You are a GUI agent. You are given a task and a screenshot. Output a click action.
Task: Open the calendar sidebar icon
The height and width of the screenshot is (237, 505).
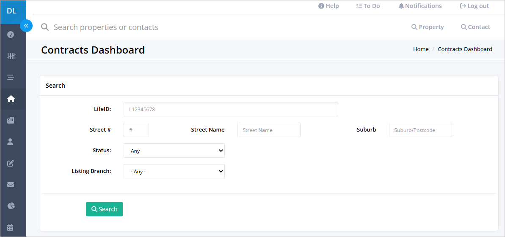[x=10, y=227]
